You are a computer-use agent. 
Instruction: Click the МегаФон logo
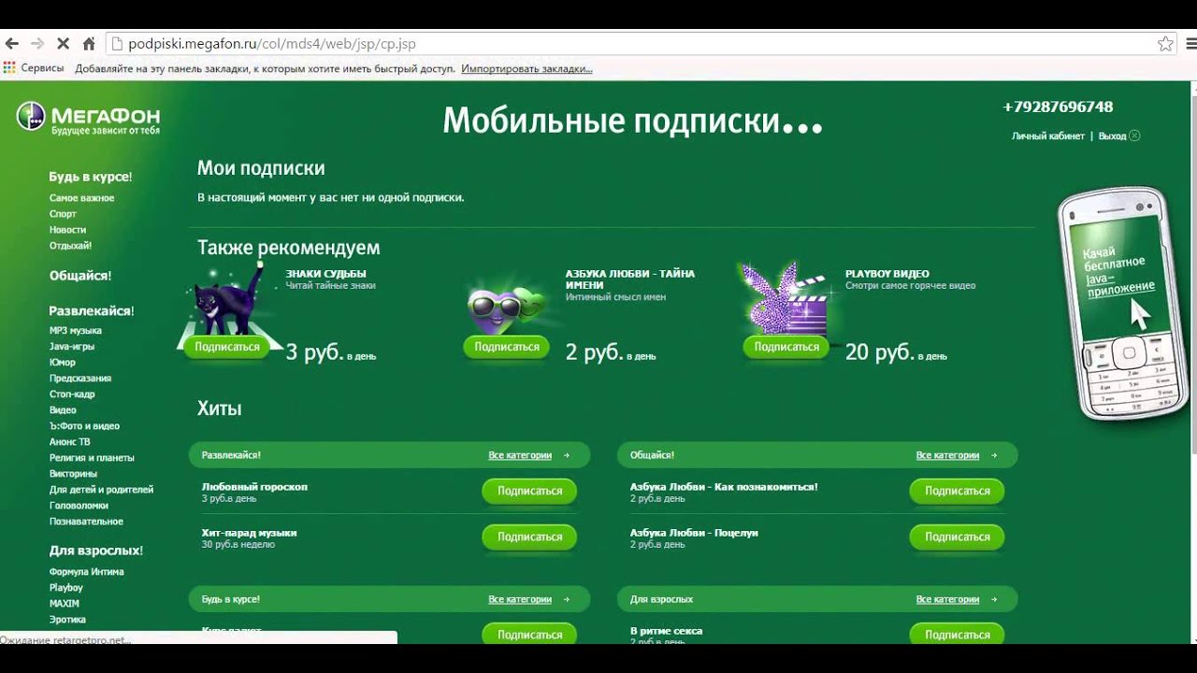(x=88, y=118)
